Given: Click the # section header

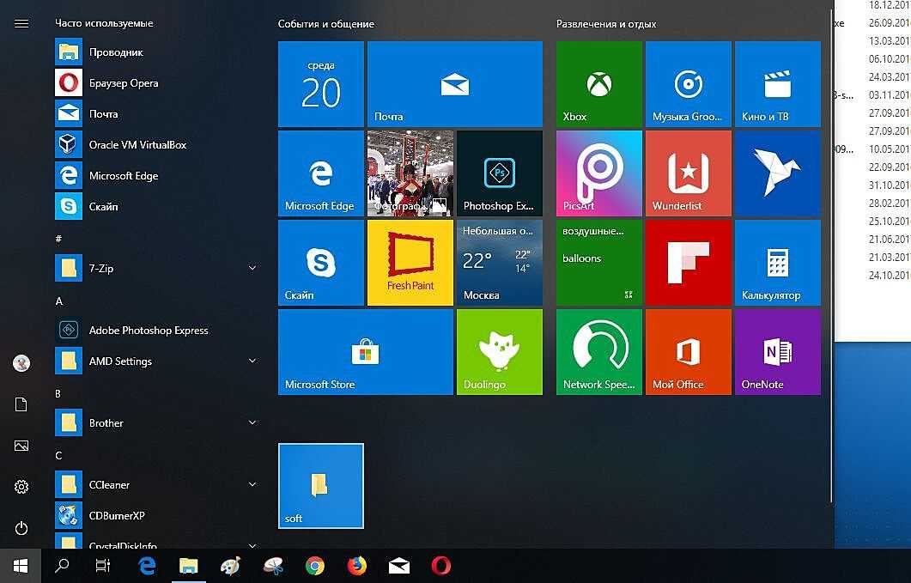Looking at the screenshot, I should (x=58, y=239).
